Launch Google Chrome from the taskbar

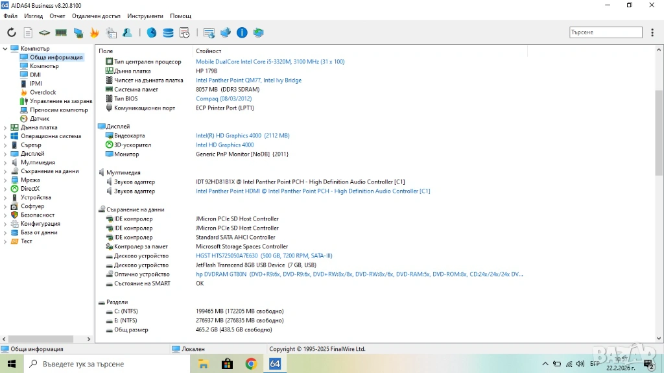point(251,364)
